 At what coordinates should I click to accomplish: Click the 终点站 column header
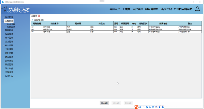(x=102, y=24)
